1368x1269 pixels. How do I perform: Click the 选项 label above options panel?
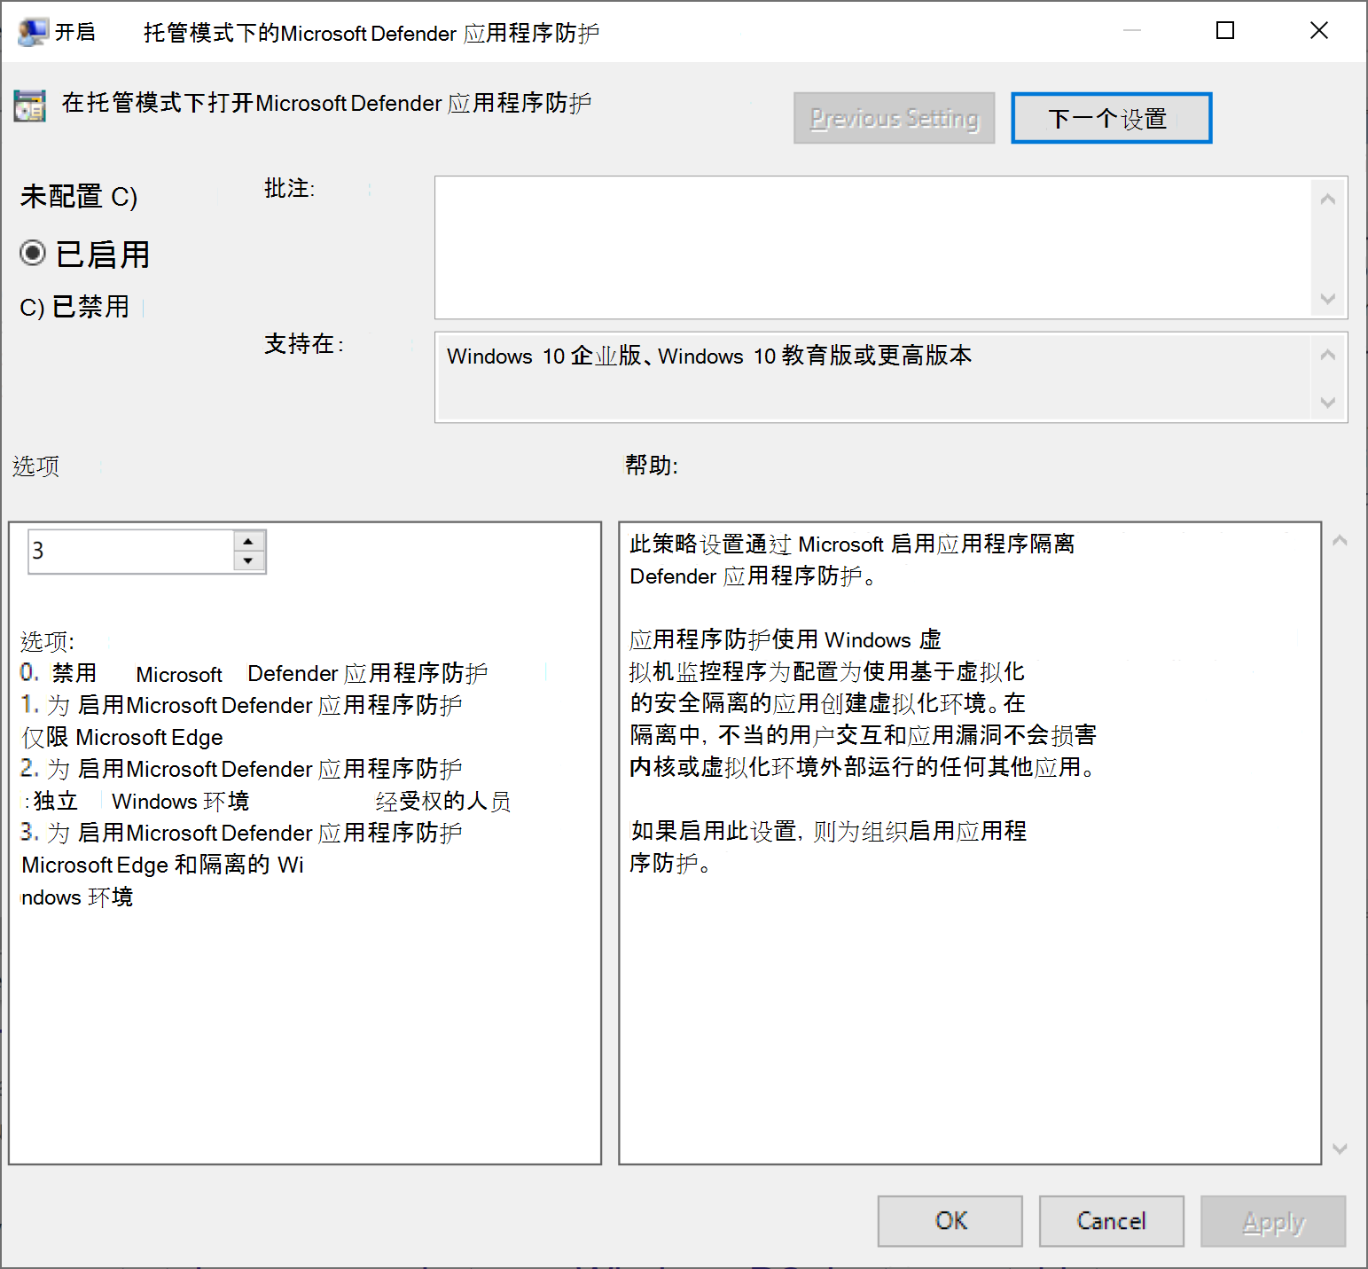[x=35, y=466]
